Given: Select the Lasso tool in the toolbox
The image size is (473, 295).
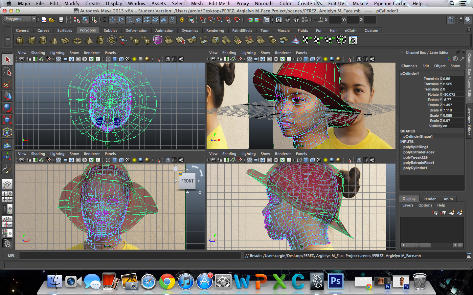Looking at the screenshot, I should point(7,72).
